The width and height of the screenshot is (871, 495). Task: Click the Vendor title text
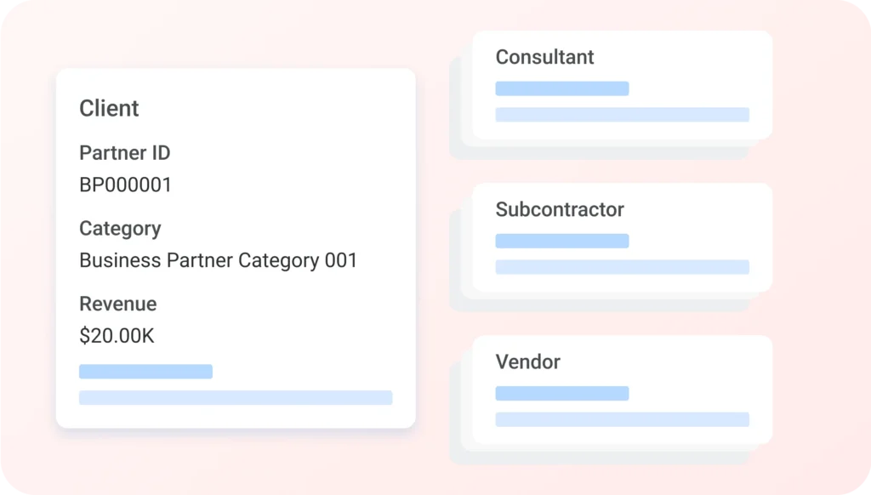tap(527, 362)
